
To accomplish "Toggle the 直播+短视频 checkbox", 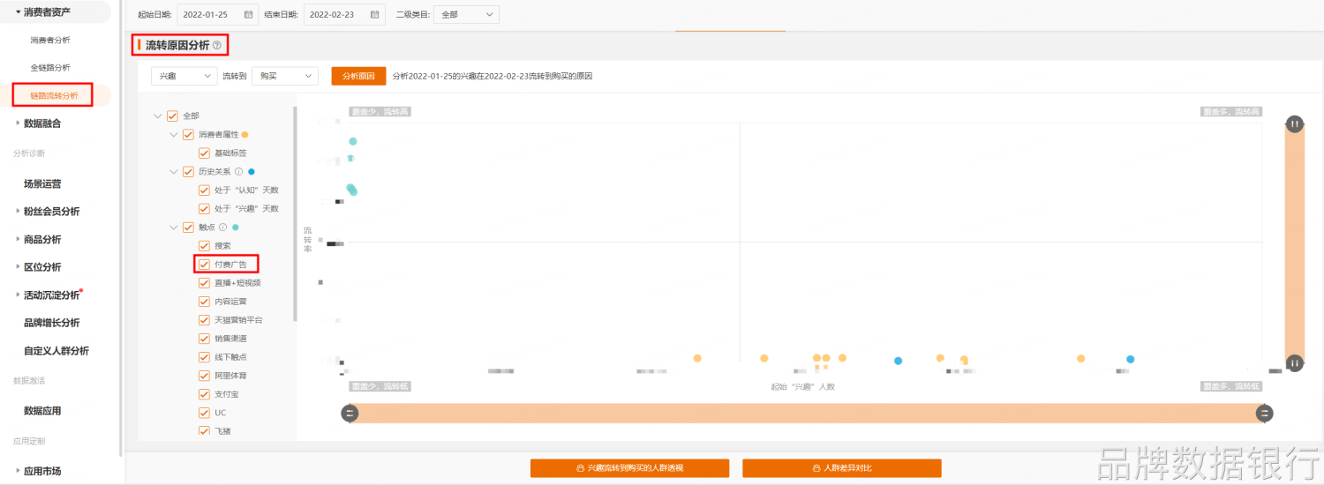I will [204, 282].
